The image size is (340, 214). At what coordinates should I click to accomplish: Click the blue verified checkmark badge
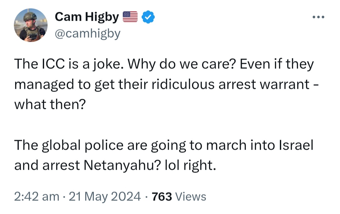pyautogui.click(x=148, y=17)
